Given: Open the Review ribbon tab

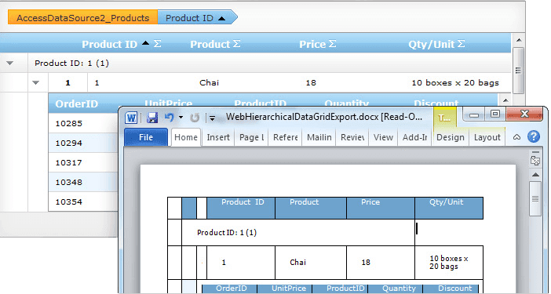Looking at the screenshot, I should (352, 137).
